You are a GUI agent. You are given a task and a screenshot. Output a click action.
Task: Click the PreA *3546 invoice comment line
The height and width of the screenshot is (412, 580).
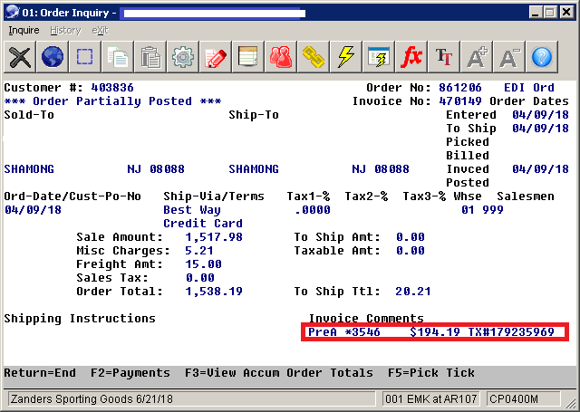click(x=431, y=331)
